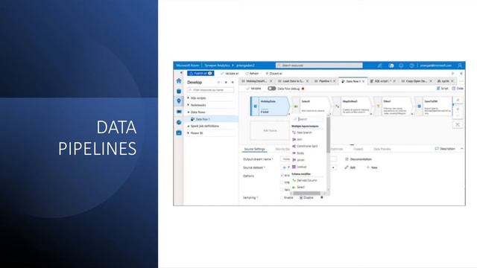Image resolution: width=477 pixels, height=268 pixels.
Task: Click the popup's horizontal scrollbar
Action: click(306, 194)
